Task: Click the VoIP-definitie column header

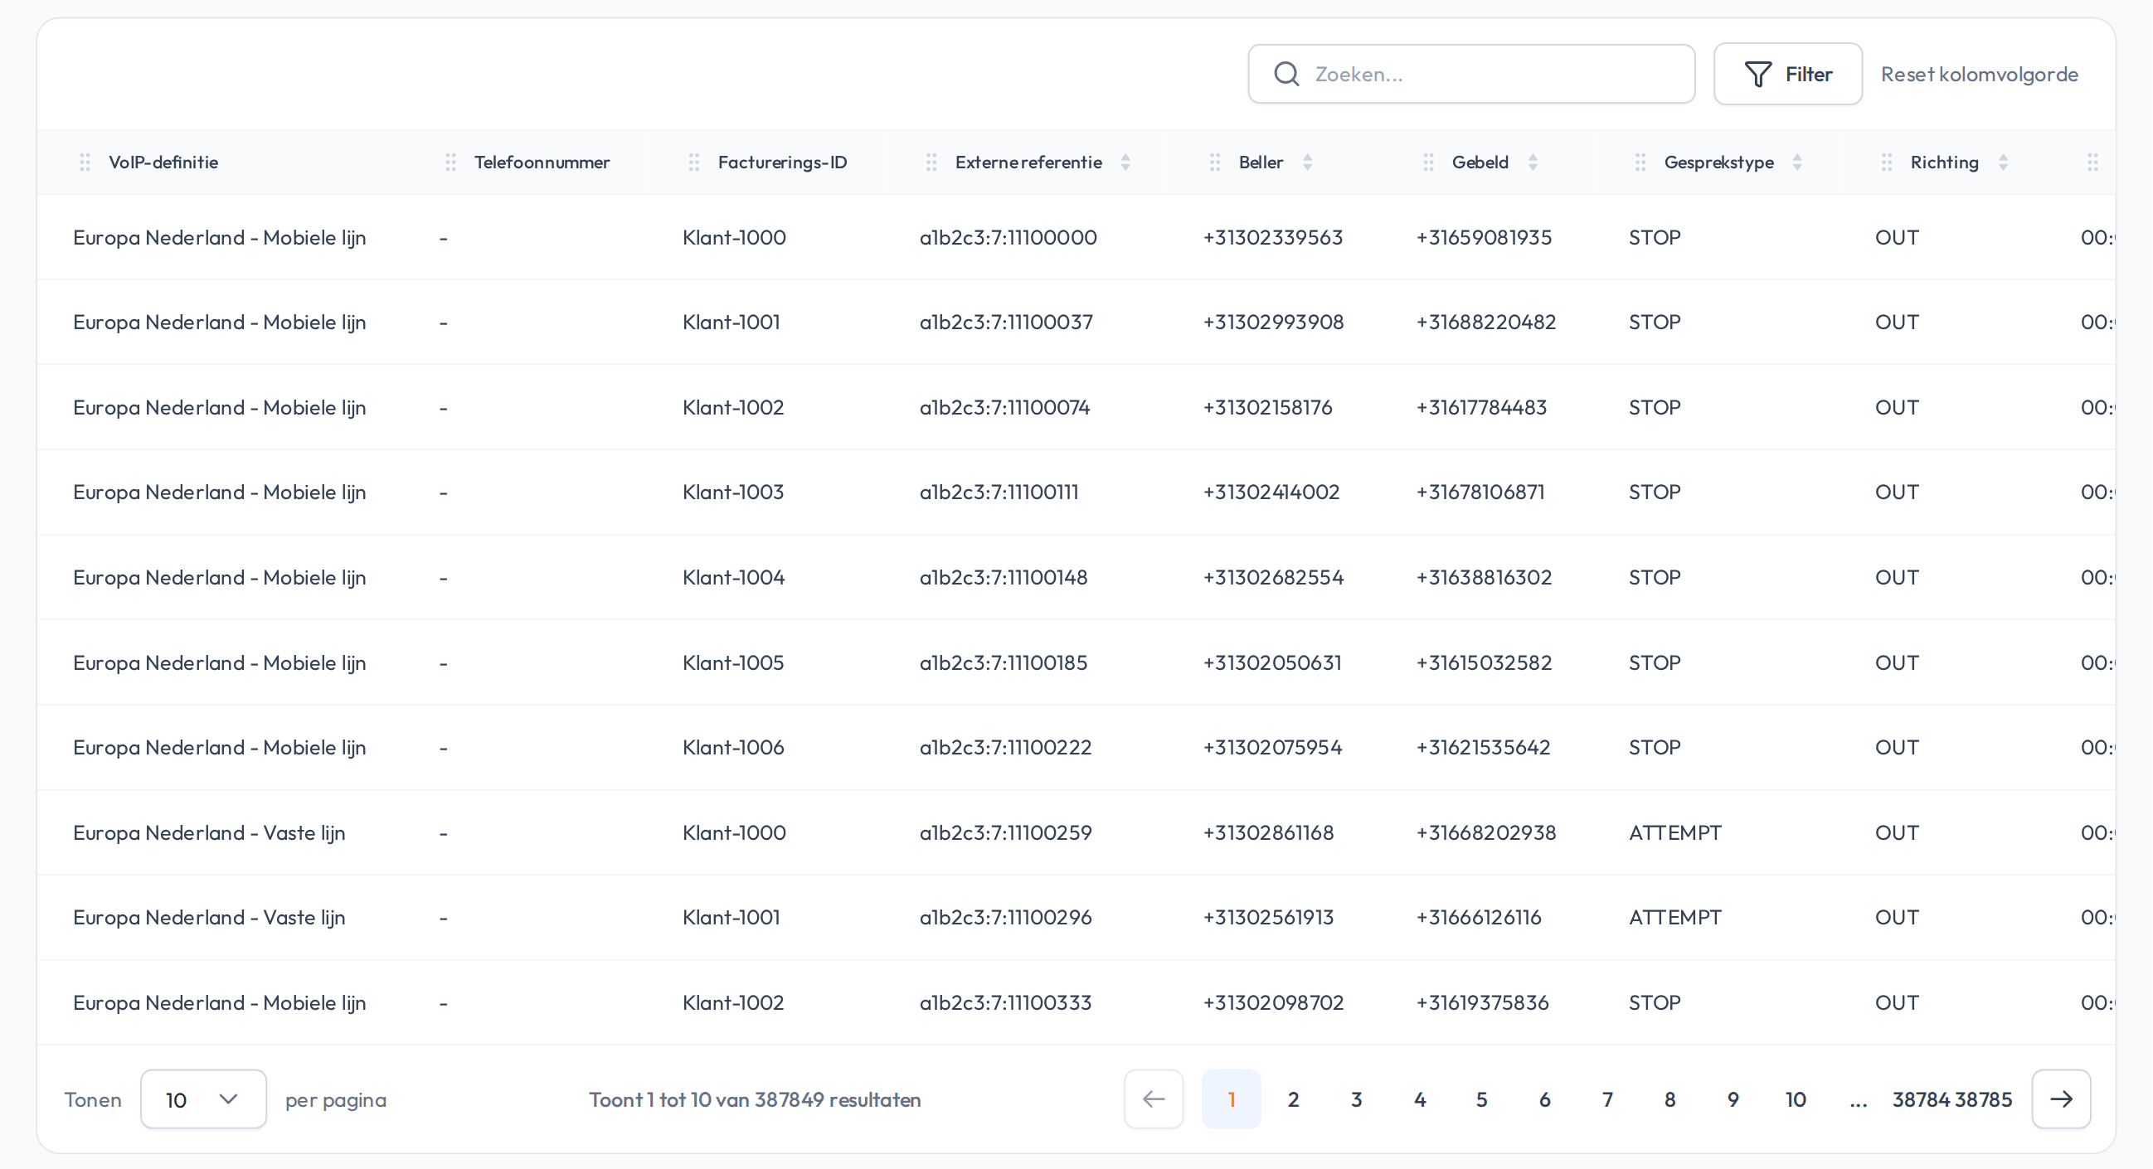Action: pyautogui.click(x=163, y=162)
